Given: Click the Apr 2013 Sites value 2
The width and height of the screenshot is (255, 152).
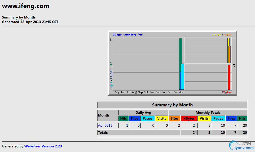Looking at the screenshot, I should coord(179,125).
